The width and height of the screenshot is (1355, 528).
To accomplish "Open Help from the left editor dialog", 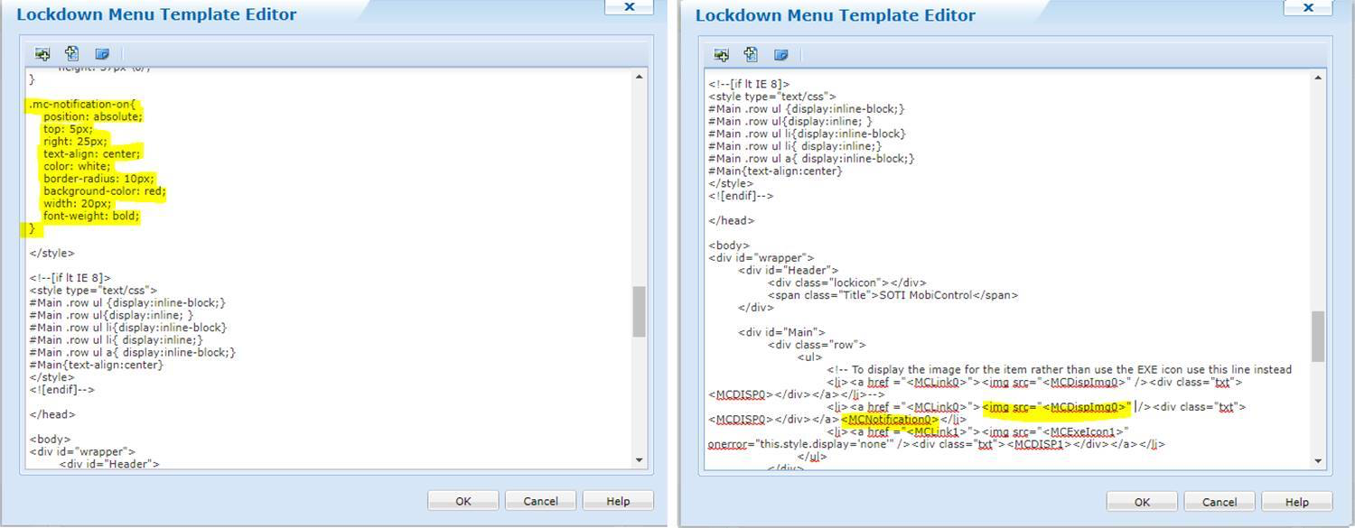I will [x=618, y=500].
